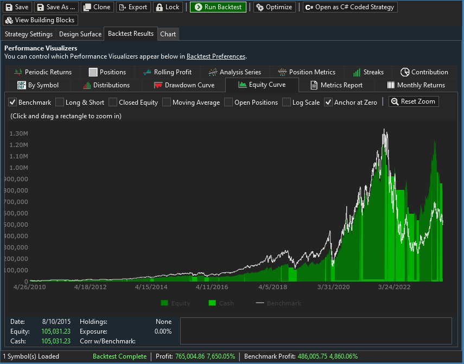This screenshot has width=464, height=364.
Task: Enable the Log Scale checkbox
Action: point(287,102)
